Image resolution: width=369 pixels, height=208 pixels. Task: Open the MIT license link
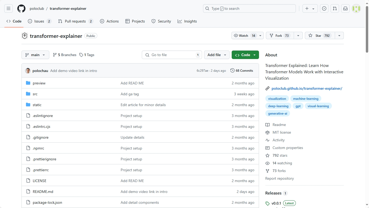tap(278, 132)
